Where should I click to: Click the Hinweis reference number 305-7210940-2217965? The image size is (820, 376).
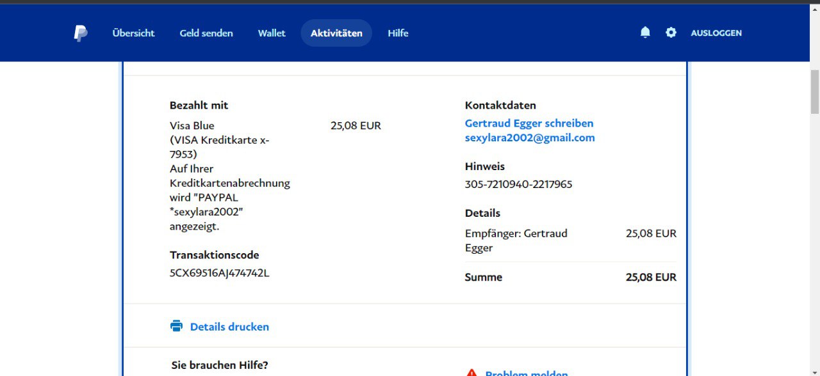(518, 184)
